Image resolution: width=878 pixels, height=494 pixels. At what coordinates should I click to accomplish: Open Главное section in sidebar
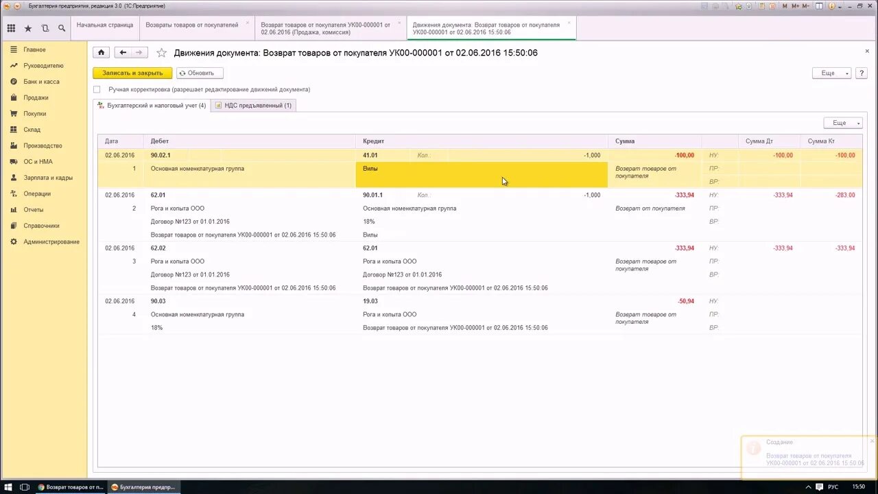34,49
